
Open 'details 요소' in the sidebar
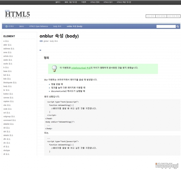click(8, 135)
